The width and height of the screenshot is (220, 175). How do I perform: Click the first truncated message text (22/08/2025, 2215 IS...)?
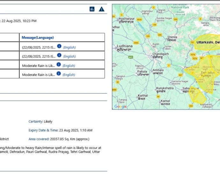coord(38,47)
